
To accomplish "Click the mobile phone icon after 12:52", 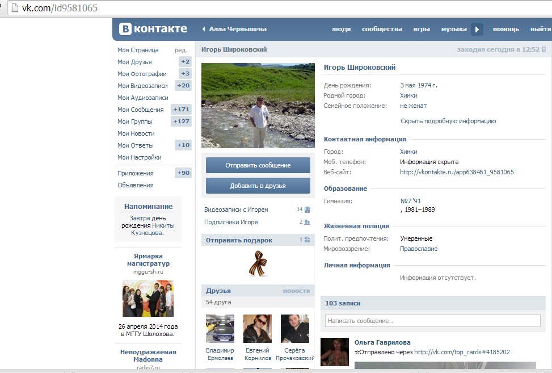I will [x=544, y=49].
